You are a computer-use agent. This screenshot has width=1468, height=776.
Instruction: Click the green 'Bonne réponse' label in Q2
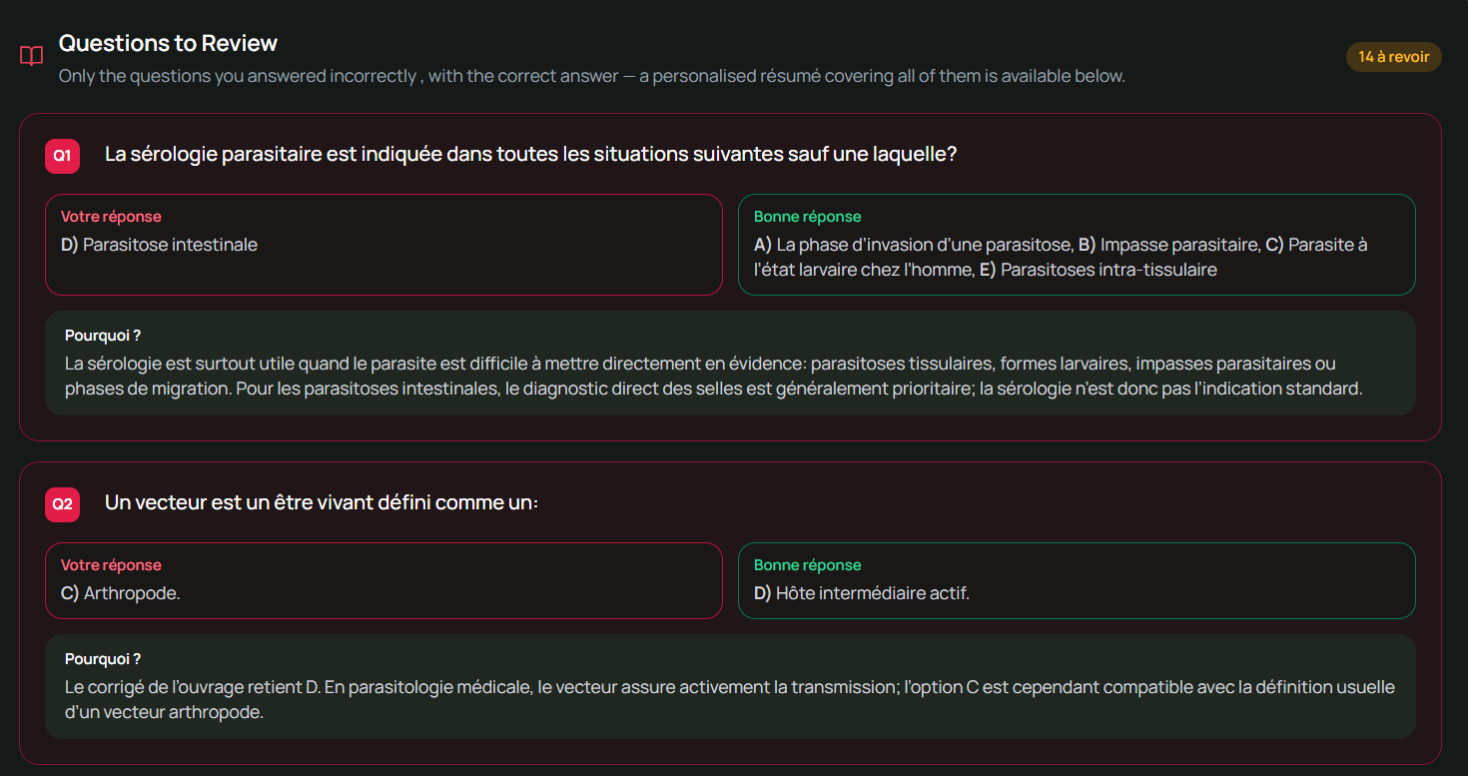[807, 565]
